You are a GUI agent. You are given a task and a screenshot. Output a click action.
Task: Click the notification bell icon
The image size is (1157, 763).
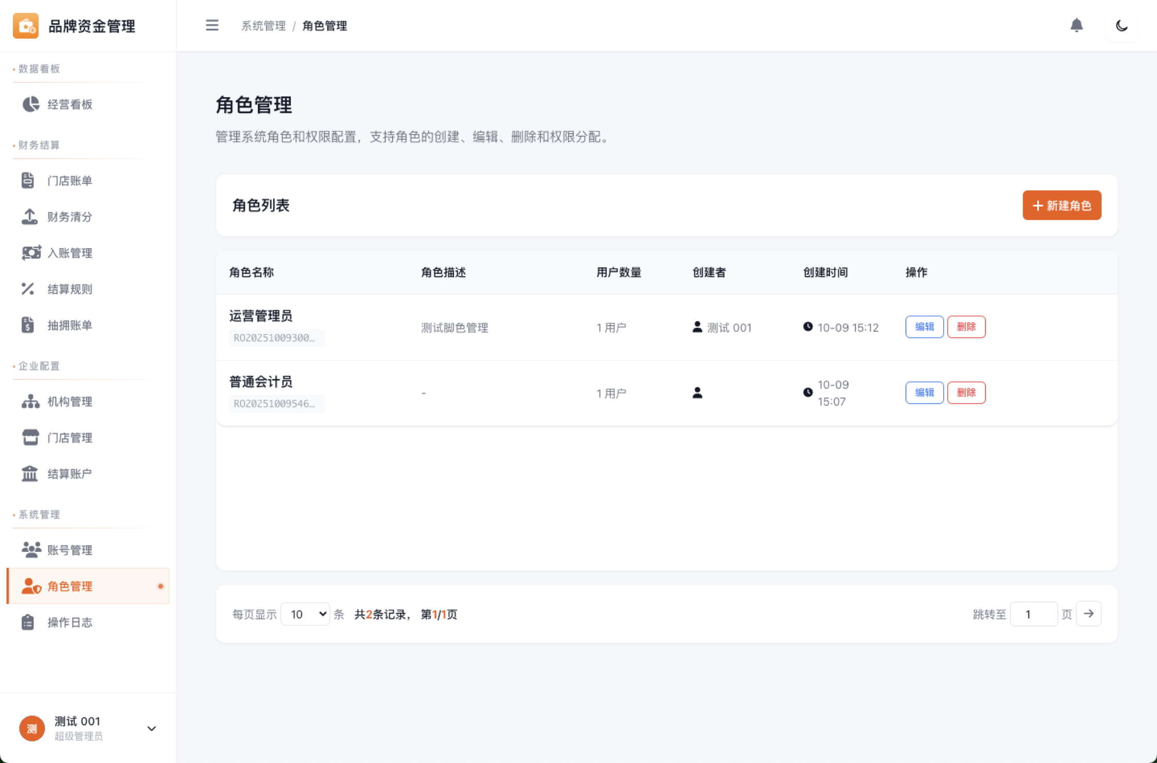[x=1076, y=25]
